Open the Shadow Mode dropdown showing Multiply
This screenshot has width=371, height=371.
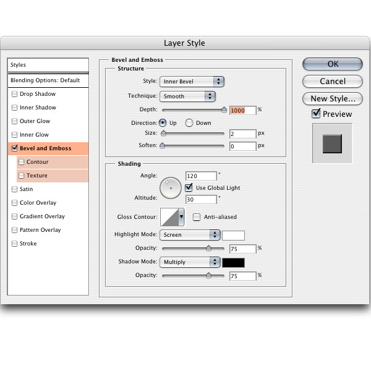pyautogui.click(x=190, y=262)
